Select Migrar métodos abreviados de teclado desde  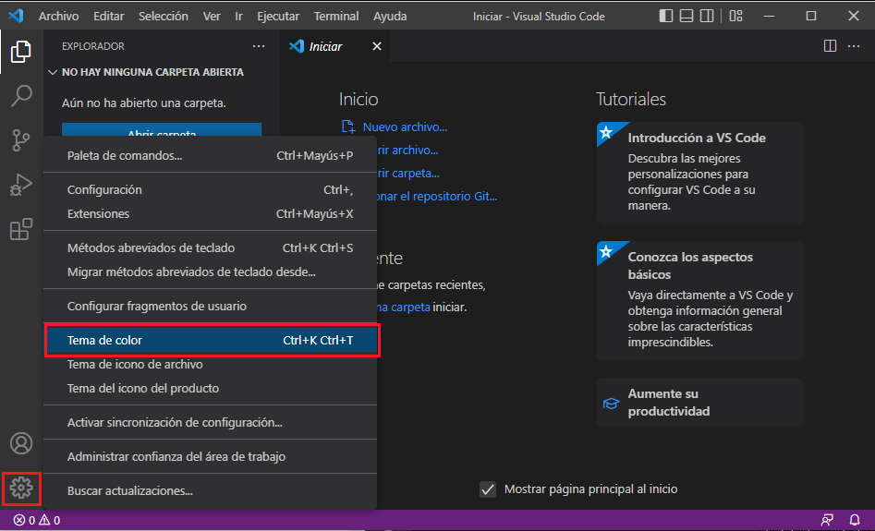tap(210, 272)
